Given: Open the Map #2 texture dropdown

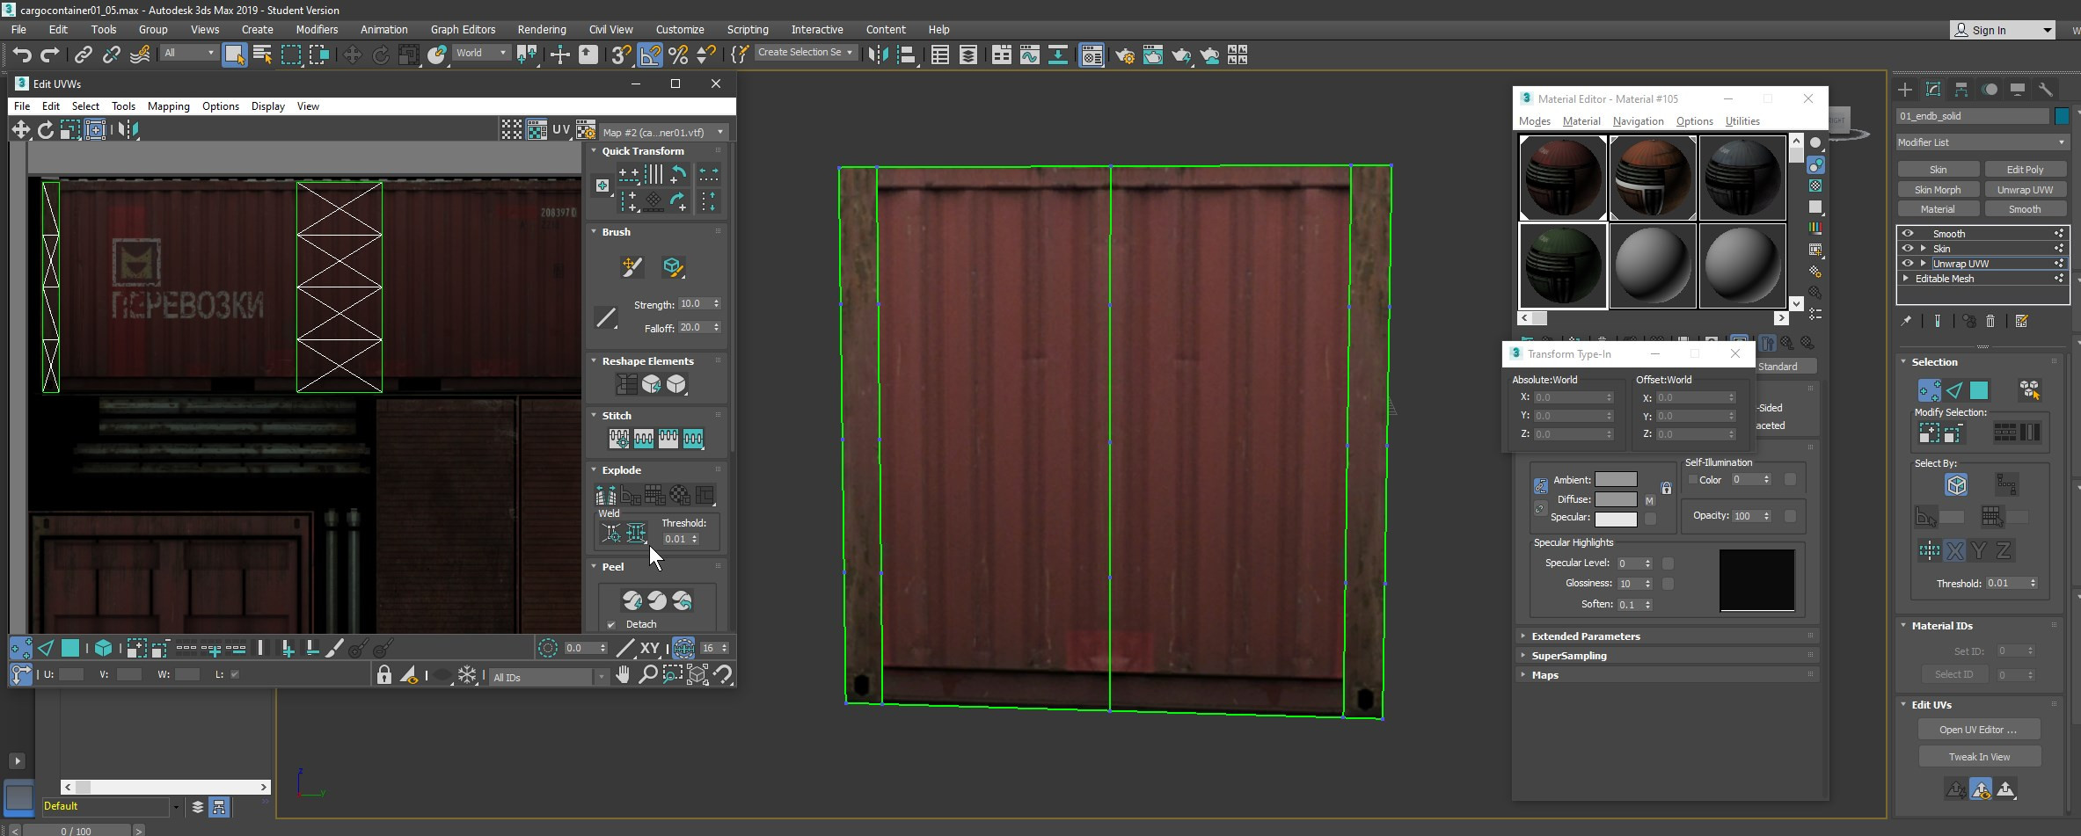Looking at the screenshot, I should 720,131.
